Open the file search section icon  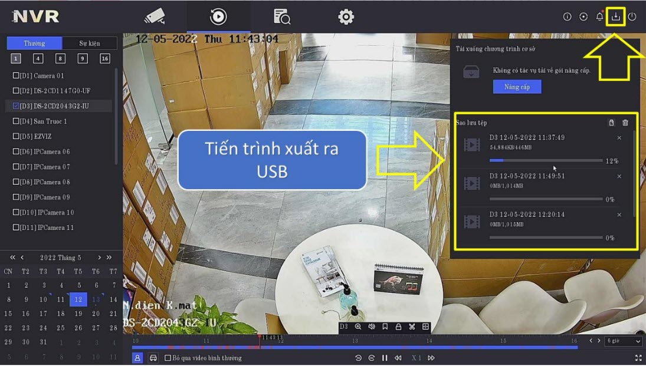tap(282, 17)
